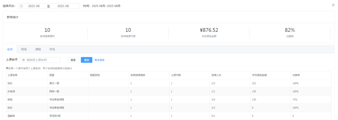This screenshot has height=120, width=338.
Task: Select the start month 2025-08 field
Action: pyautogui.click(x=34, y=6)
